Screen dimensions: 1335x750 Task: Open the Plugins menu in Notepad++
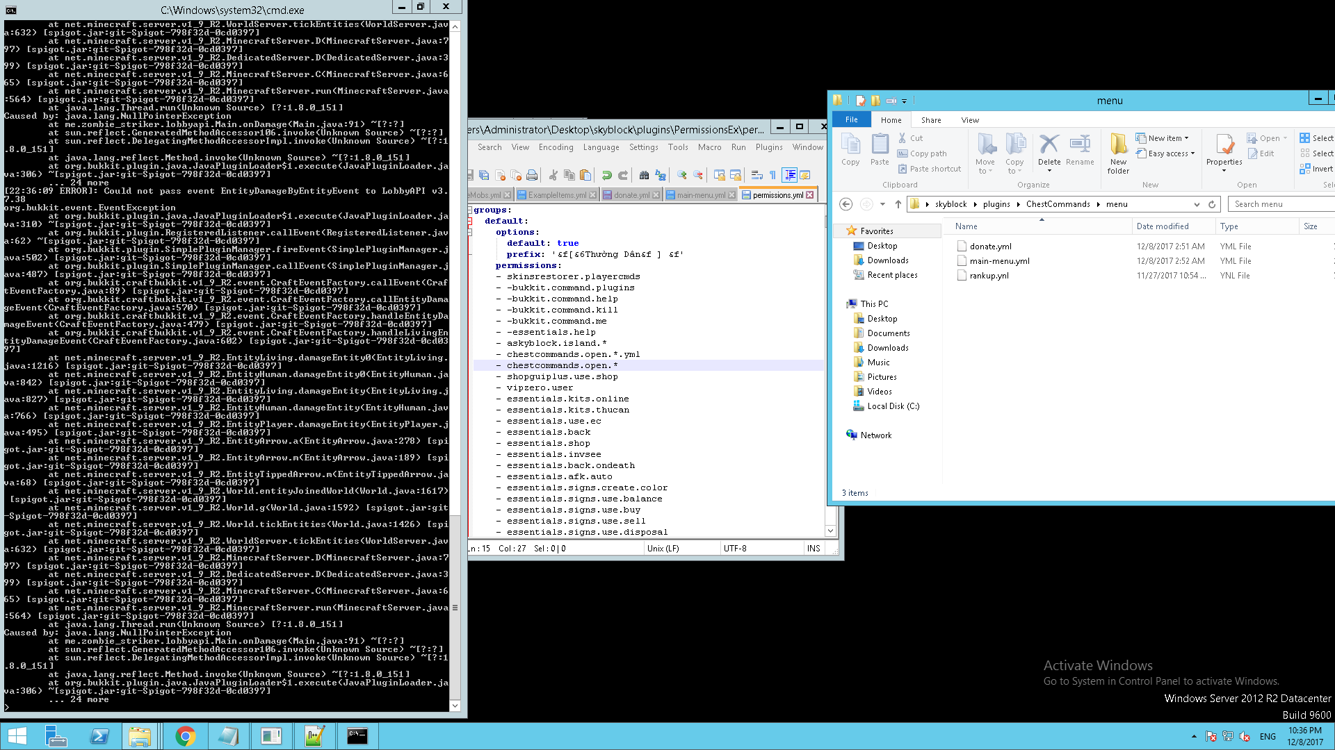point(768,147)
